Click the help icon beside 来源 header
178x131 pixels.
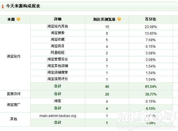pyautogui.click(x=18, y=19)
